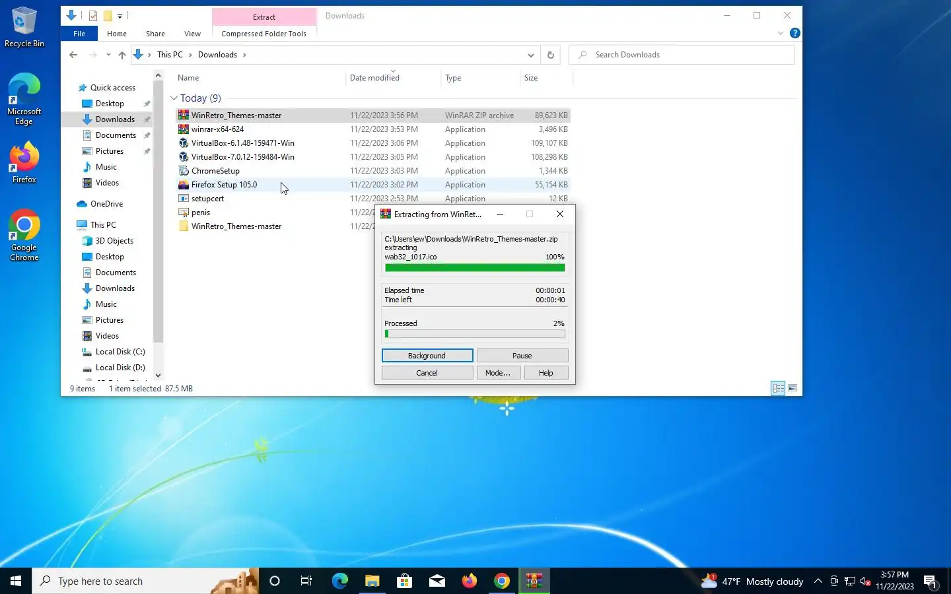Expand breadcrumb arrow after Downloads
This screenshot has width=951, height=594.
click(x=244, y=55)
